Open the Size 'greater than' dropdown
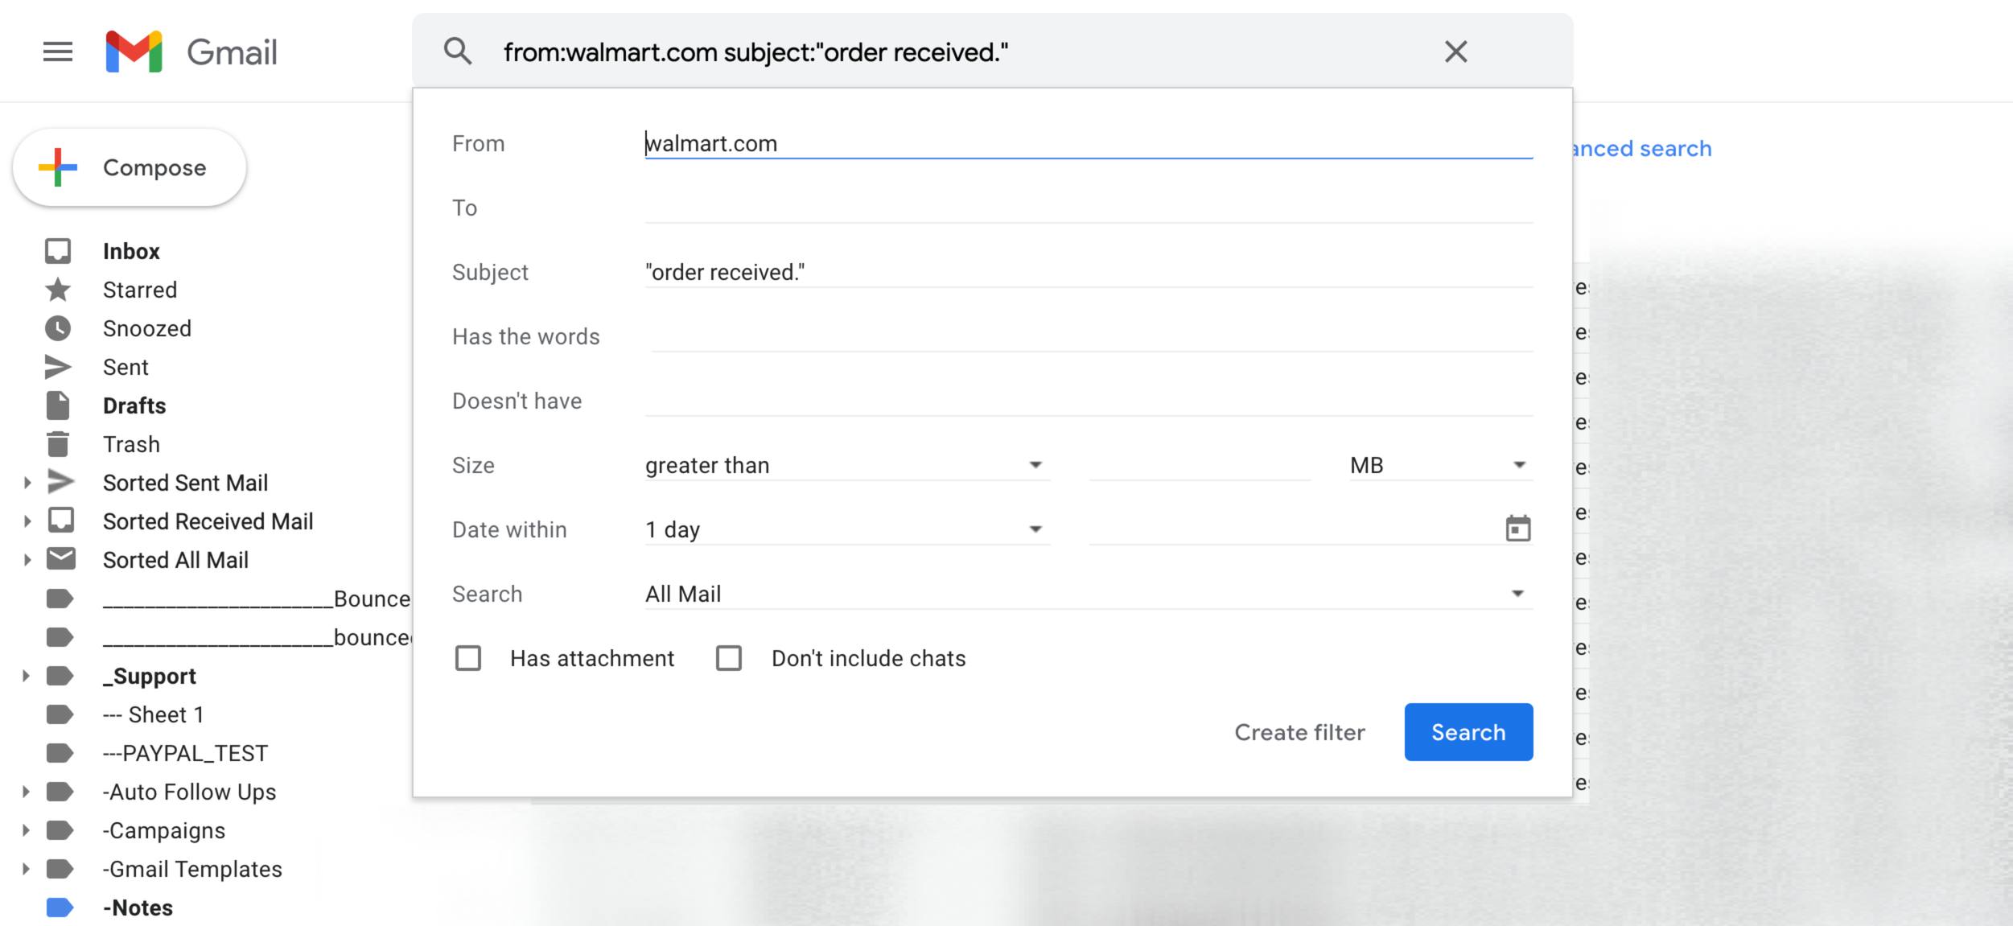2013x926 pixels. tap(846, 465)
